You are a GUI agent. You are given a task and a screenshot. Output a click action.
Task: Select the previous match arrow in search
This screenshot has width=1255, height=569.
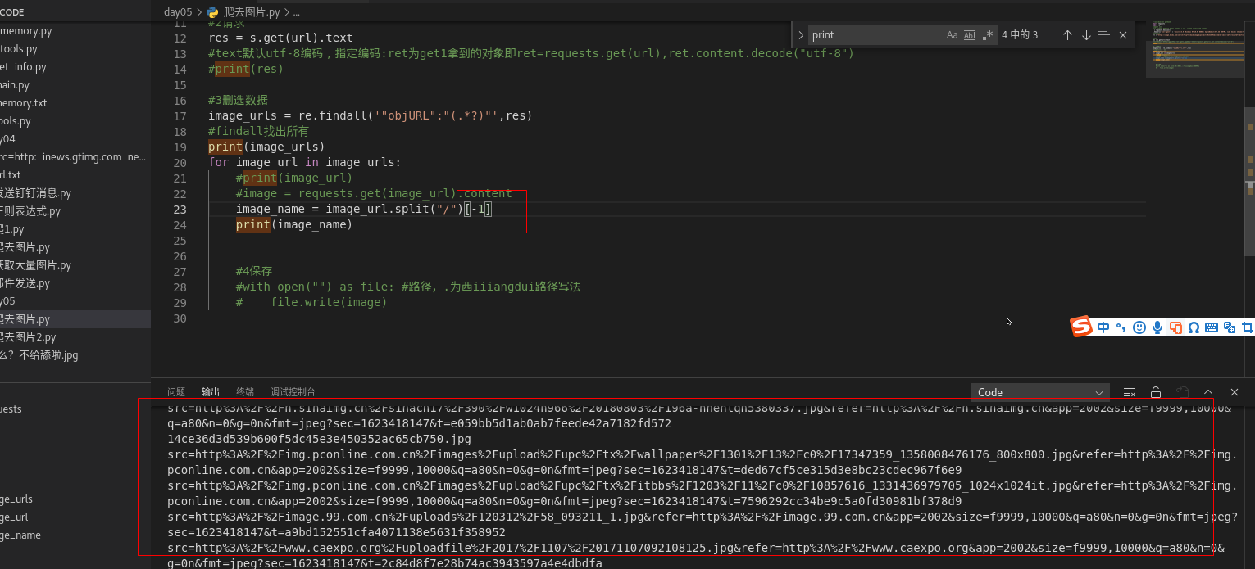coord(1068,34)
